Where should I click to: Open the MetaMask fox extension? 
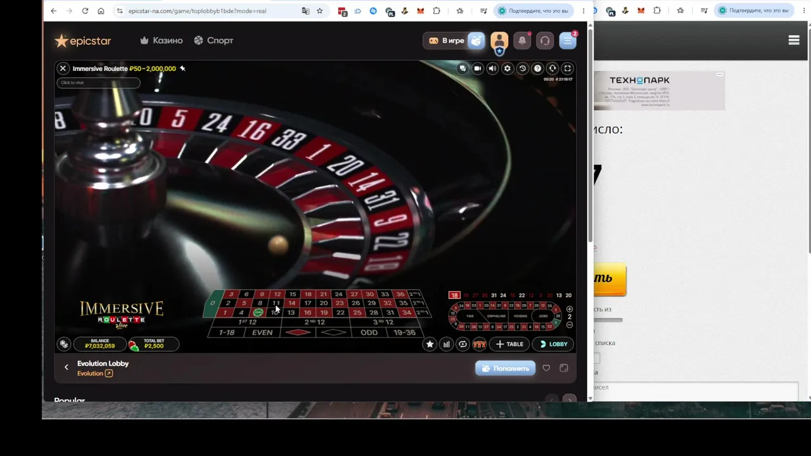(421, 11)
